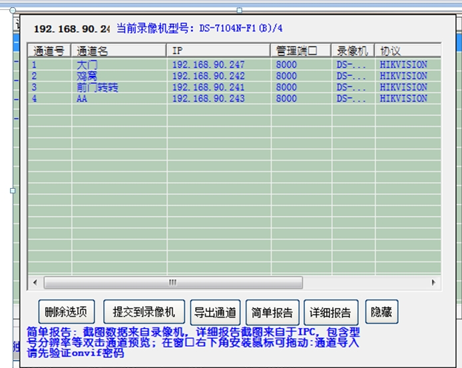Viewport: 462px width, 368px height.
Task: Select channel 2 row named 鸡窝
Action: point(87,76)
